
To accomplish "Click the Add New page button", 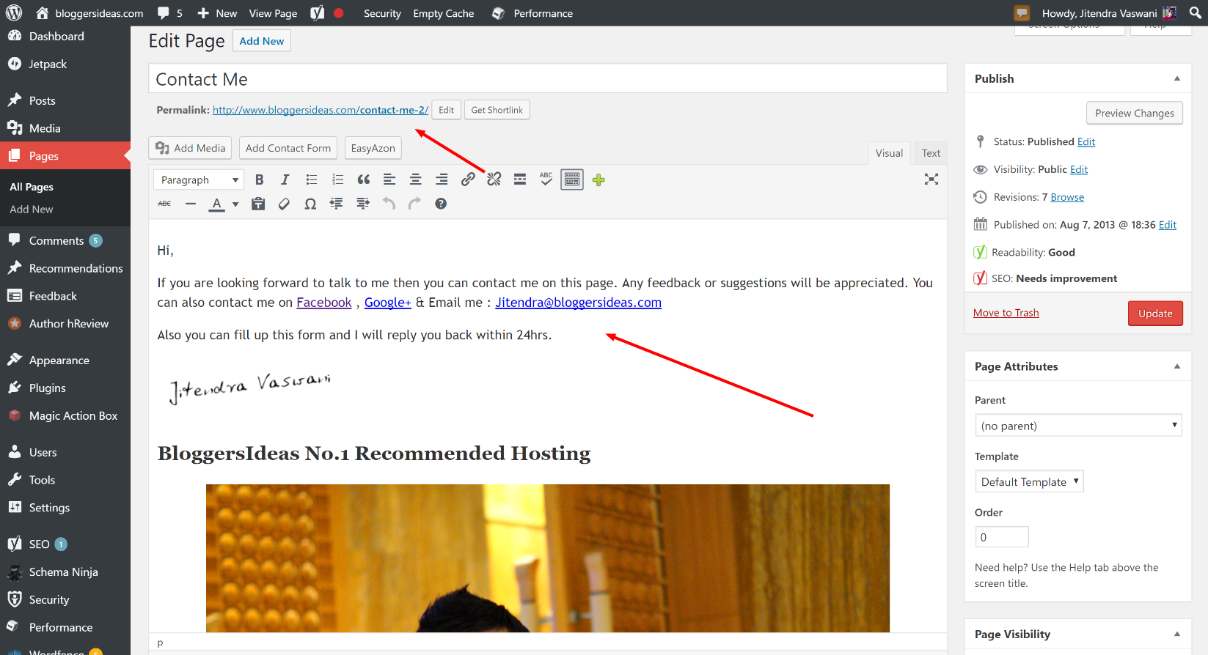I will pos(262,41).
